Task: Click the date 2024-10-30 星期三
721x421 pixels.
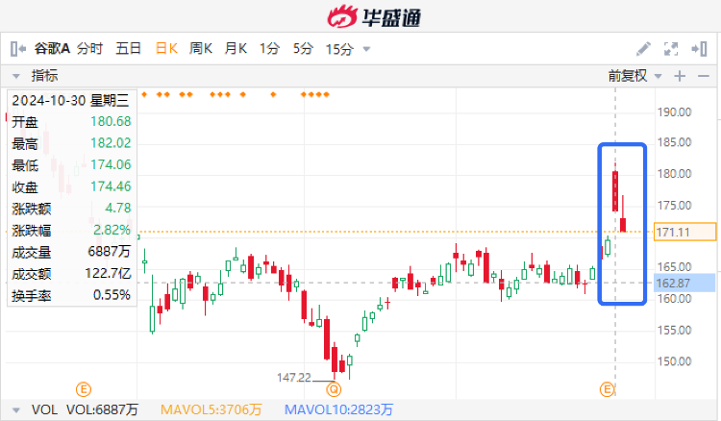Action: (x=70, y=100)
